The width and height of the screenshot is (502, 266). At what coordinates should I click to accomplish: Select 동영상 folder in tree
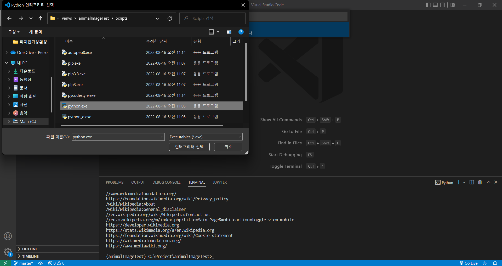click(22, 80)
